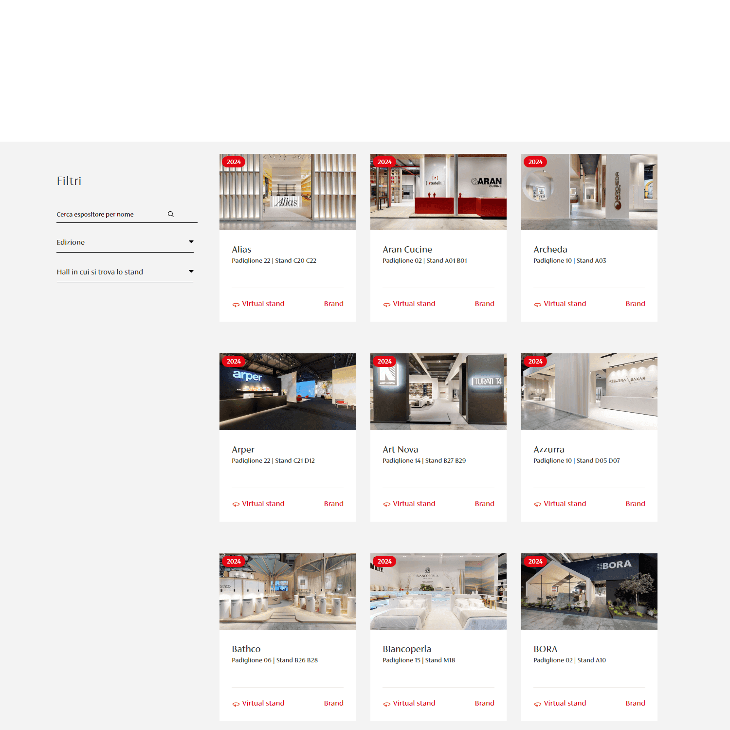Go to the Alias Brand page
The width and height of the screenshot is (730, 730).
click(334, 304)
